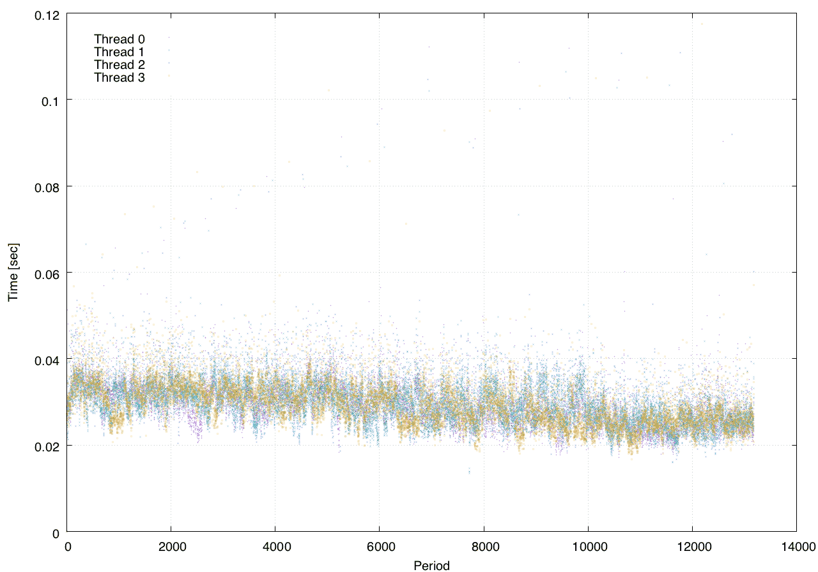Click the 0.02 y-axis tick label
818x572 pixels.
pos(45,446)
